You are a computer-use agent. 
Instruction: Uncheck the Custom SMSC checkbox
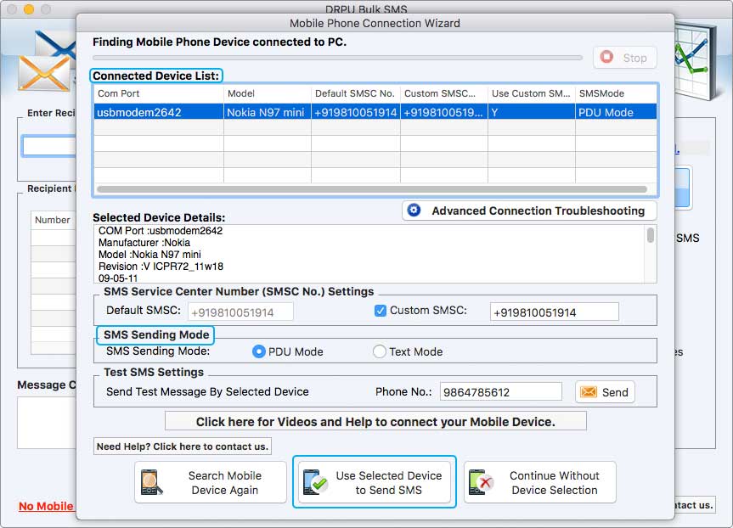pyautogui.click(x=380, y=311)
